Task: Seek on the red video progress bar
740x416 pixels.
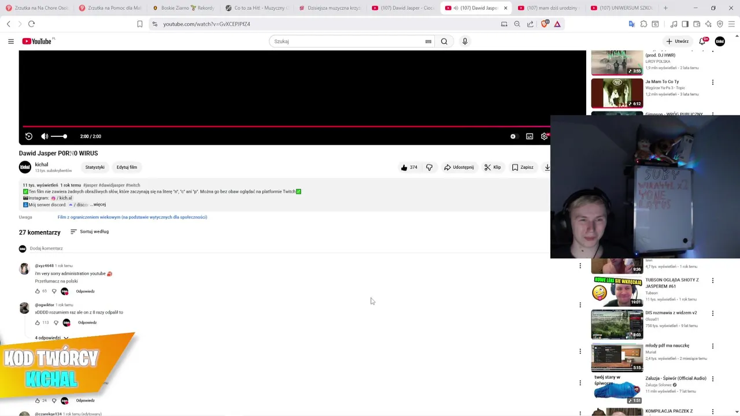Action: click(x=286, y=126)
